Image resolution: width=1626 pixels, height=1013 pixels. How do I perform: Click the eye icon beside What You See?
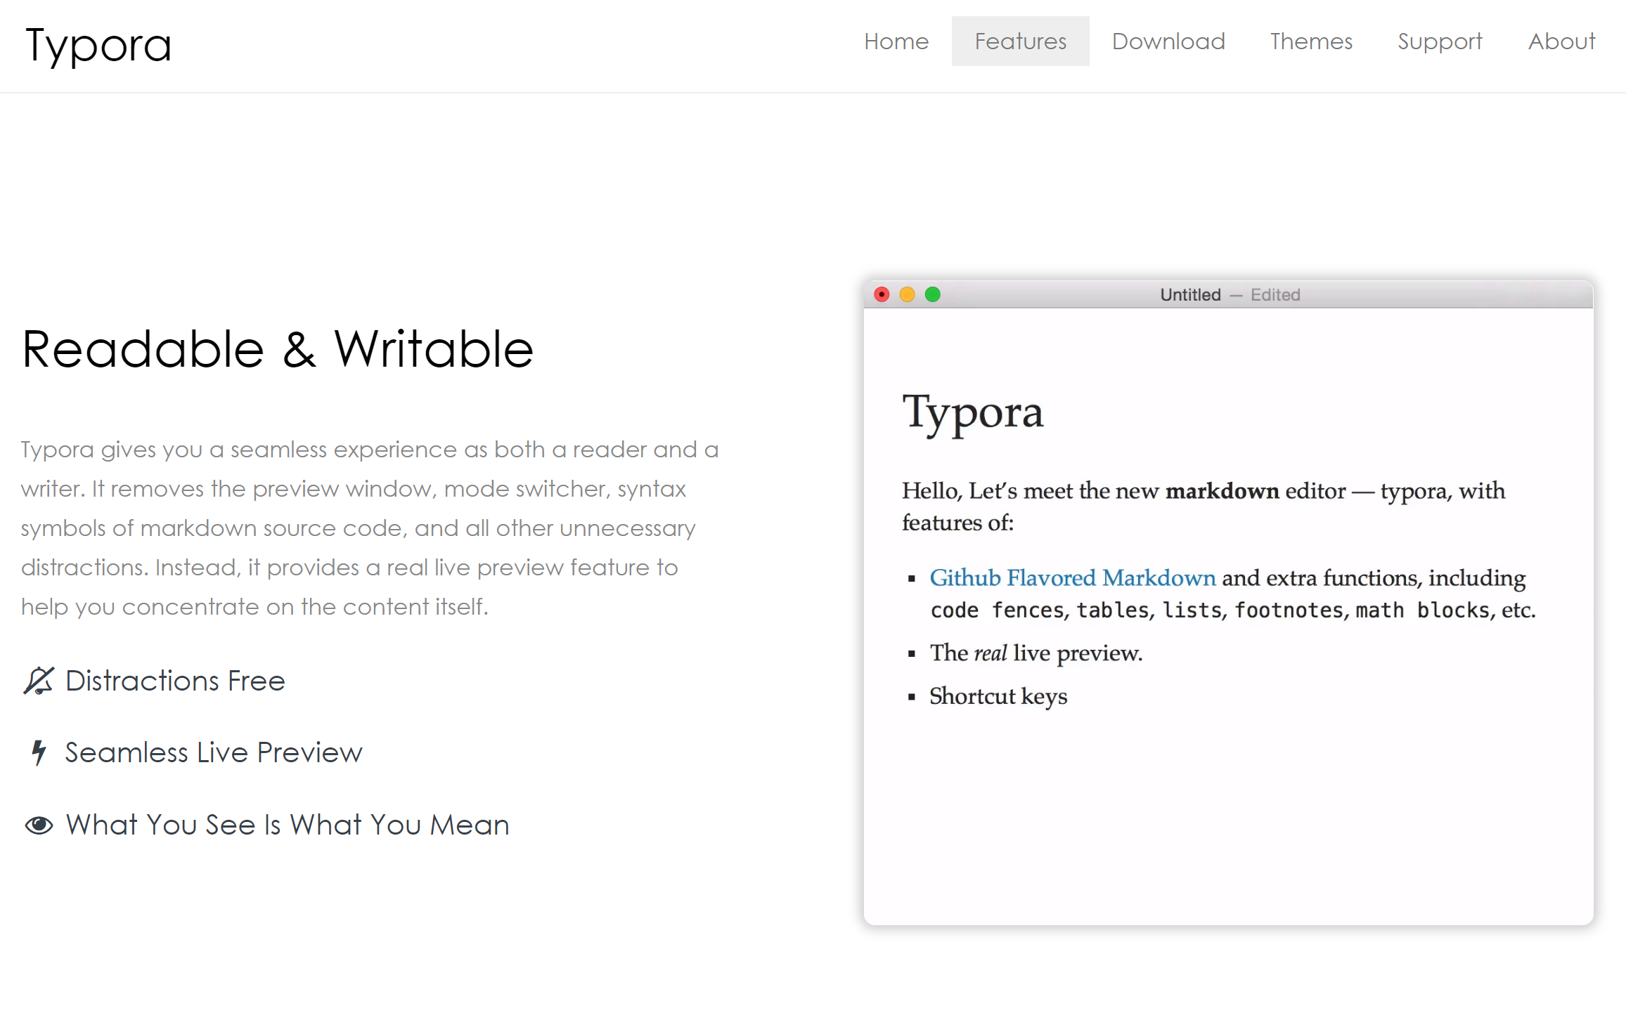coord(39,825)
